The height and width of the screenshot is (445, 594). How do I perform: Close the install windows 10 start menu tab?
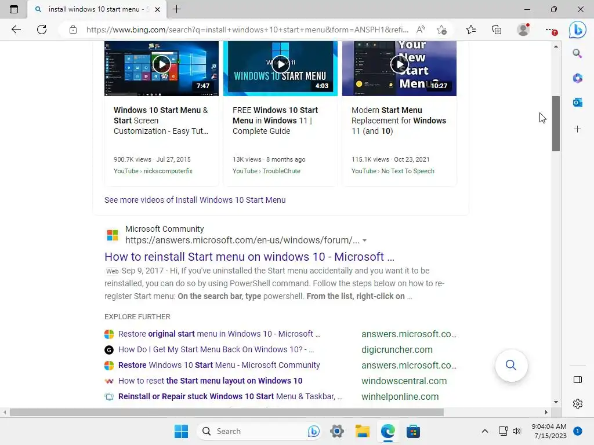click(158, 9)
